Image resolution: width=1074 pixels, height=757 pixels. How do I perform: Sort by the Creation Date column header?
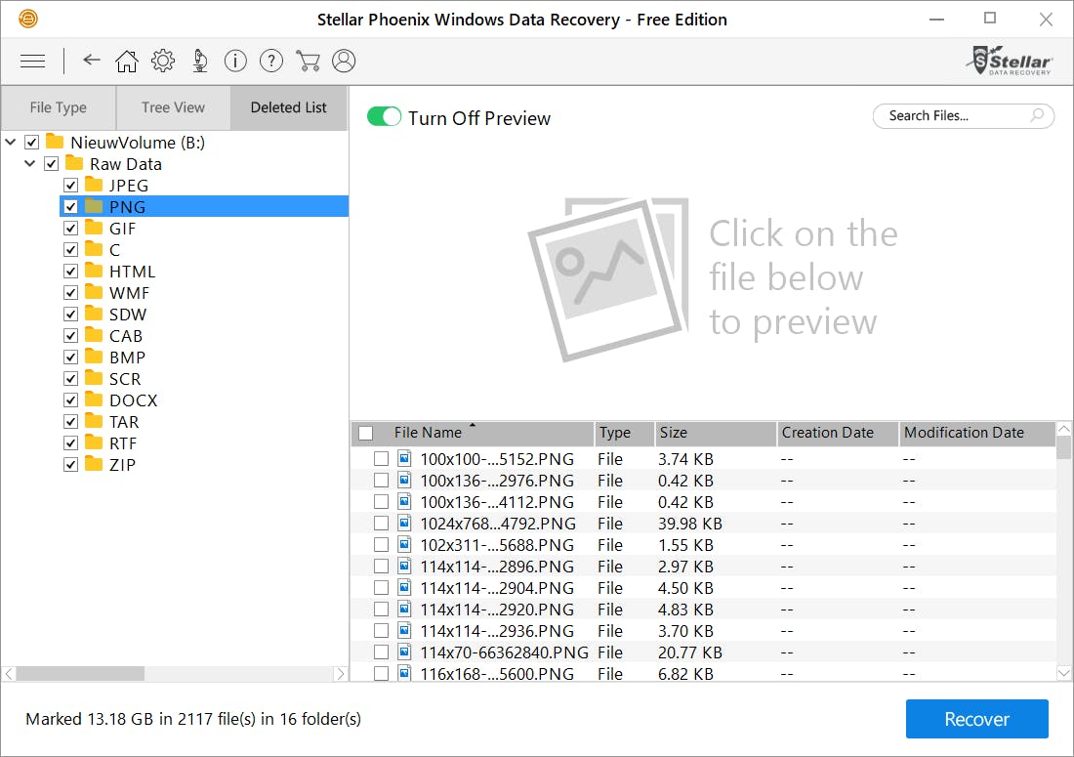(x=838, y=433)
